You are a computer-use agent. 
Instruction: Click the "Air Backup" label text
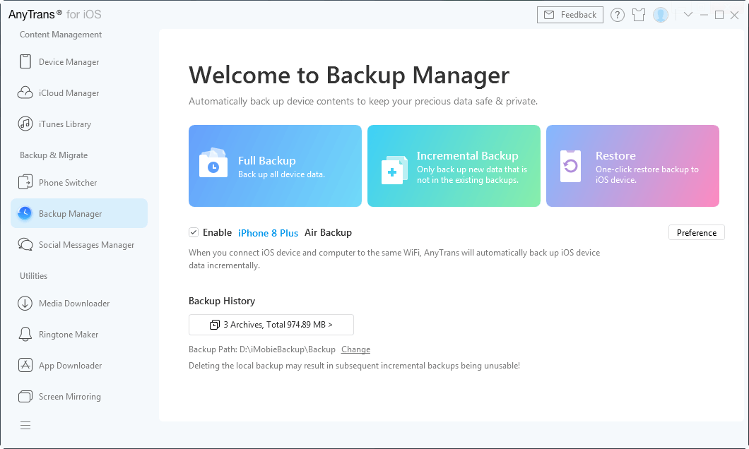tap(328, 232)
